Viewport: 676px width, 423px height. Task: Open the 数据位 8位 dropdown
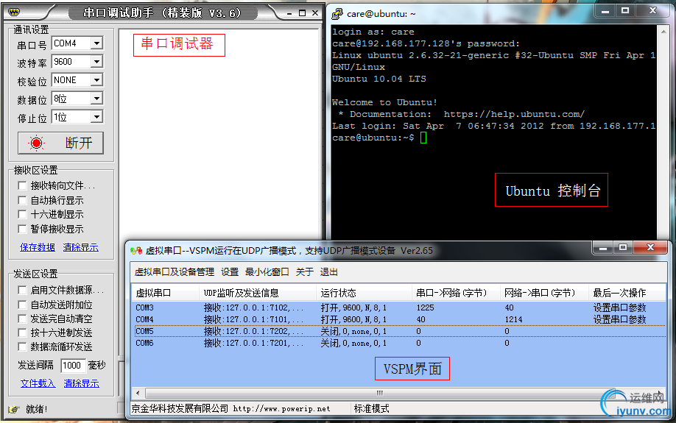(x=97, y=99)
